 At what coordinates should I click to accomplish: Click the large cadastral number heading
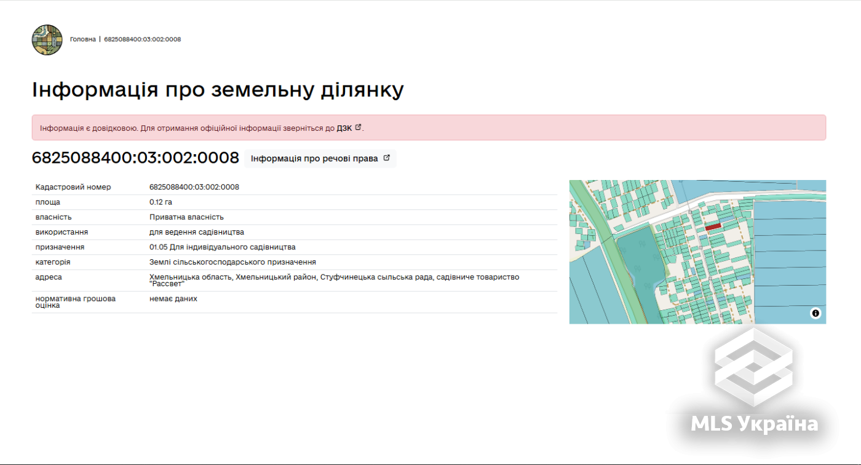click(135, 158)
